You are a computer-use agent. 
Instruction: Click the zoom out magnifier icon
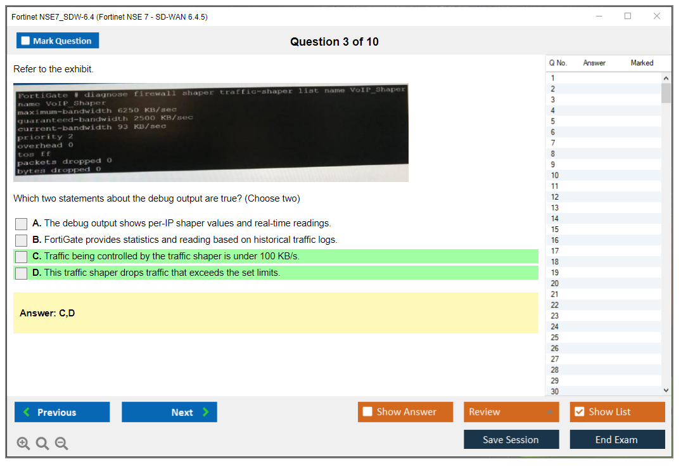61,444
